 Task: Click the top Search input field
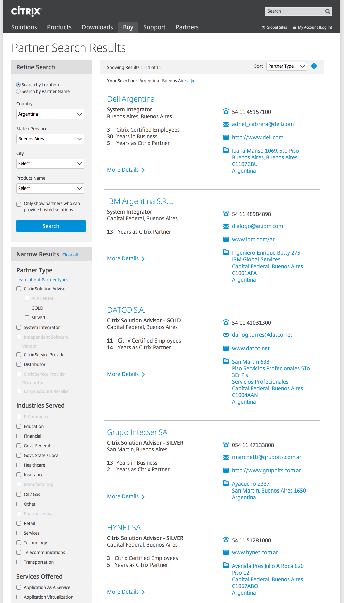point(295,11)
